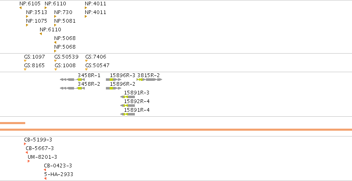Click the GS:1008 downward triangle marker
The image size is (352, 181).
pos(56,70)
